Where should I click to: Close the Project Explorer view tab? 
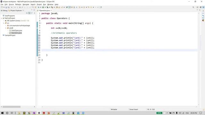click(23, 11)
